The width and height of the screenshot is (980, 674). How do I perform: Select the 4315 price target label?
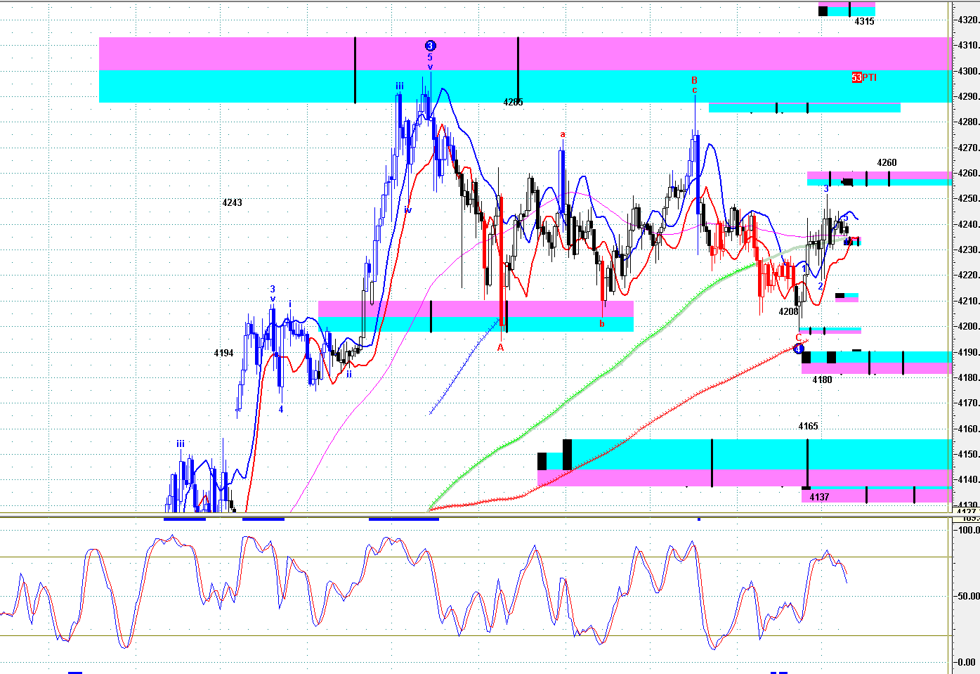click(864, 22)
